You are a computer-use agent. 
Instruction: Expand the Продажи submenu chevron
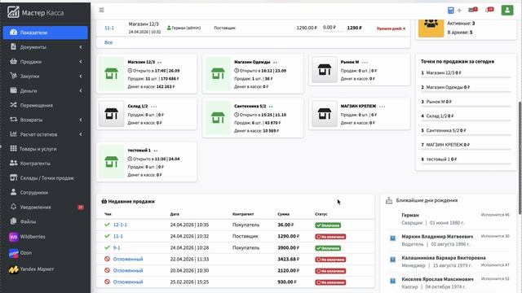81,62
